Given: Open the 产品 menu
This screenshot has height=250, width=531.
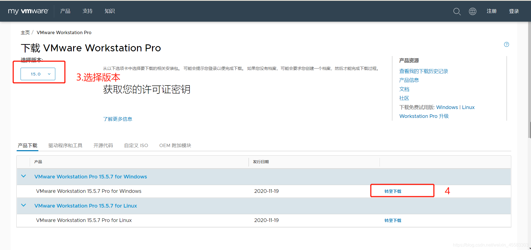Looking at the screenshot, I should pos(65,11).
